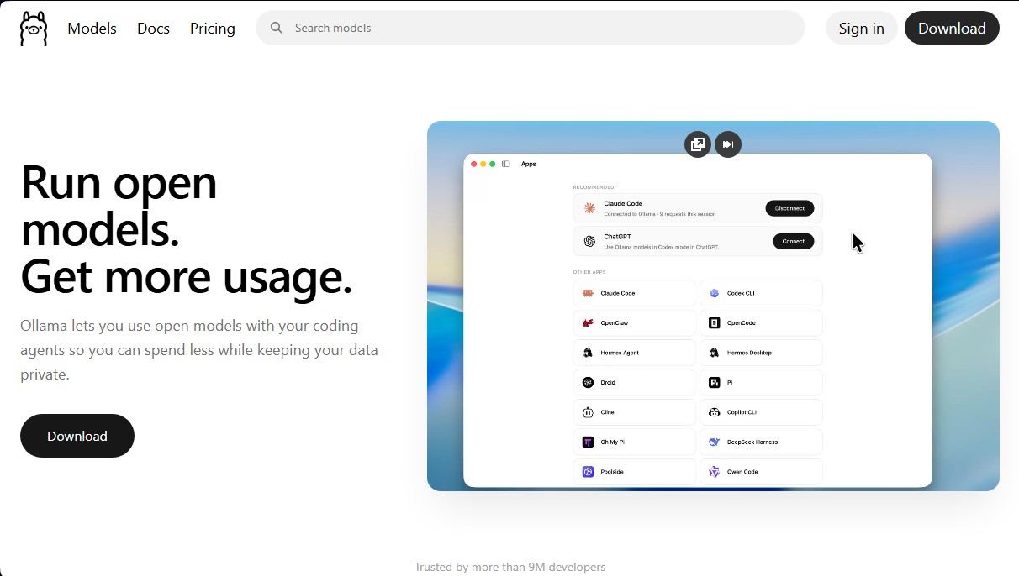Click the Droid app icon
This screenshot has width=1019, height=576.
click(x=588, y=382)
